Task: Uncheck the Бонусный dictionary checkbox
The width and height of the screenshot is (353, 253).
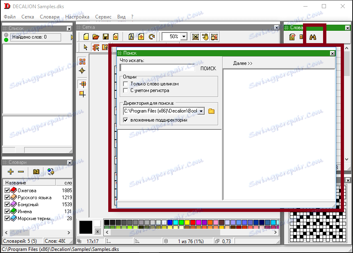Action: click(x=7, y=204)
